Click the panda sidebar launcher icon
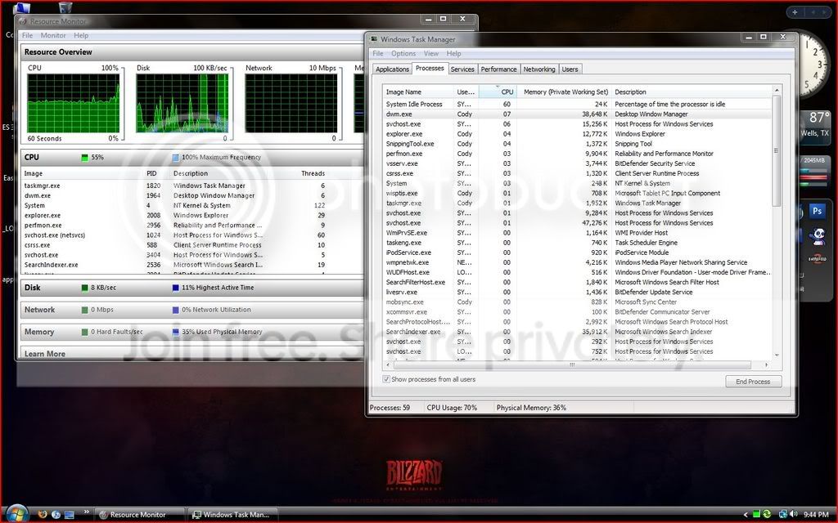Screen dimensions: 838x523 coord(818,236)
